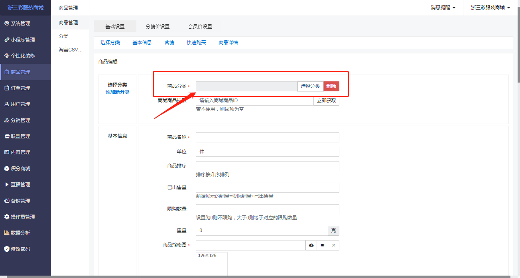Jump to 快速购买 section link
The image size is (520, 278).
[x=196, y=43]
